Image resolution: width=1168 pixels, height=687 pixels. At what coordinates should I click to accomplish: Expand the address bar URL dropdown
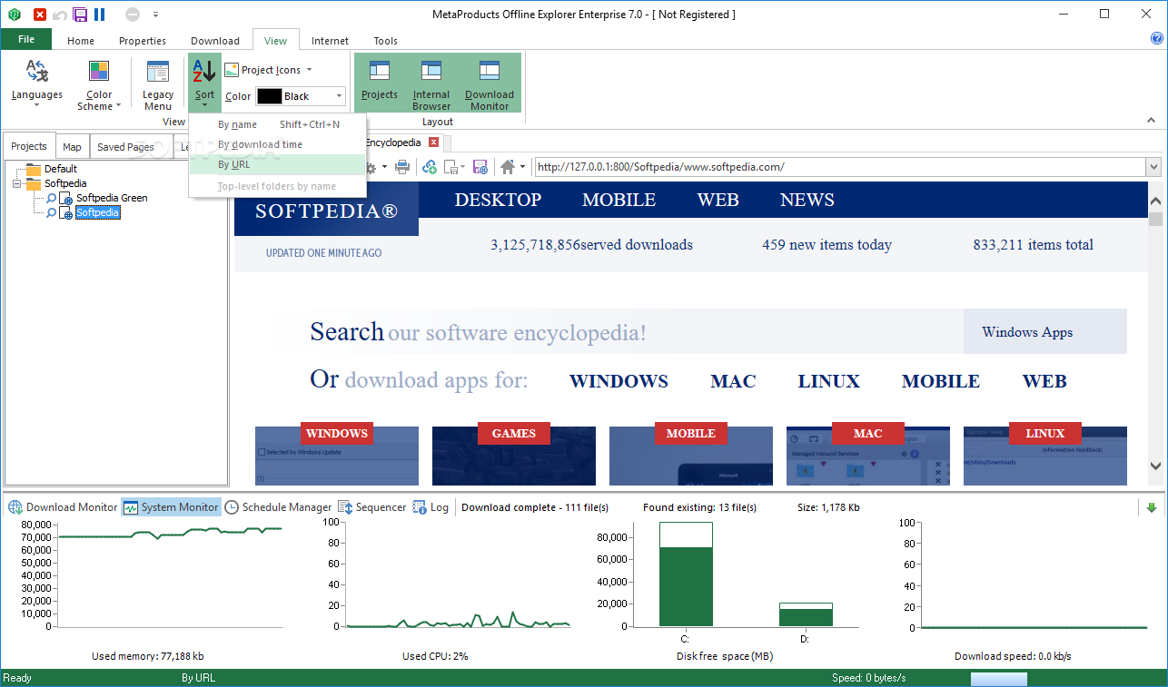coord(1153,167)
